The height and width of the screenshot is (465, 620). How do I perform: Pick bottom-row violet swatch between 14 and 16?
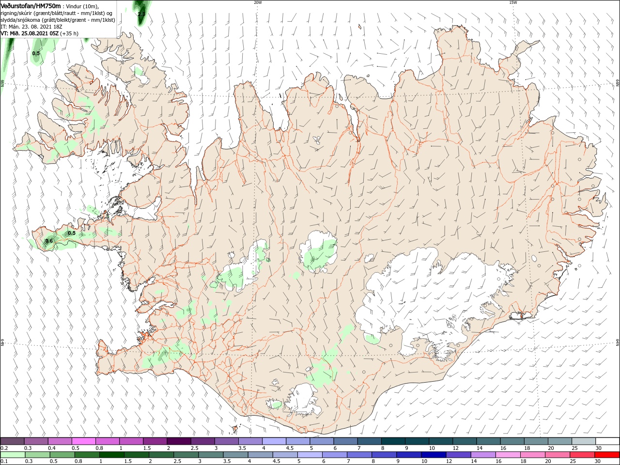click(x=483, y=455)
